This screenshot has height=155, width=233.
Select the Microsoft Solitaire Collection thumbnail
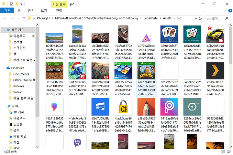[x=169, y=34]
